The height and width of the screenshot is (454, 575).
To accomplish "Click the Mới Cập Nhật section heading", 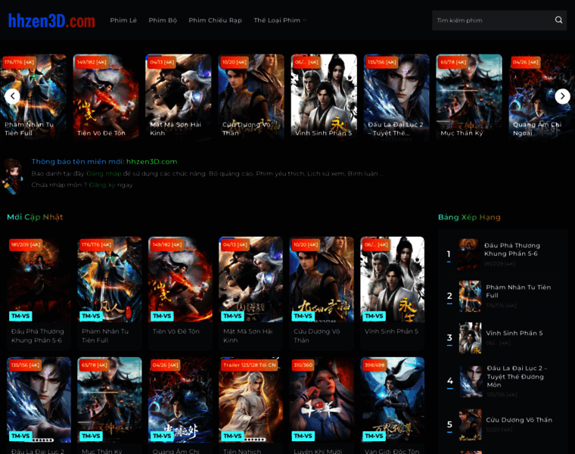I will (35, 216).
